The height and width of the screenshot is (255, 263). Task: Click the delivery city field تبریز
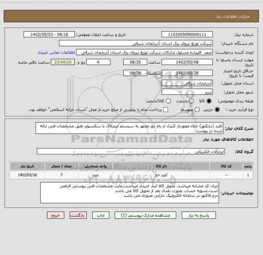pos(187,92)
